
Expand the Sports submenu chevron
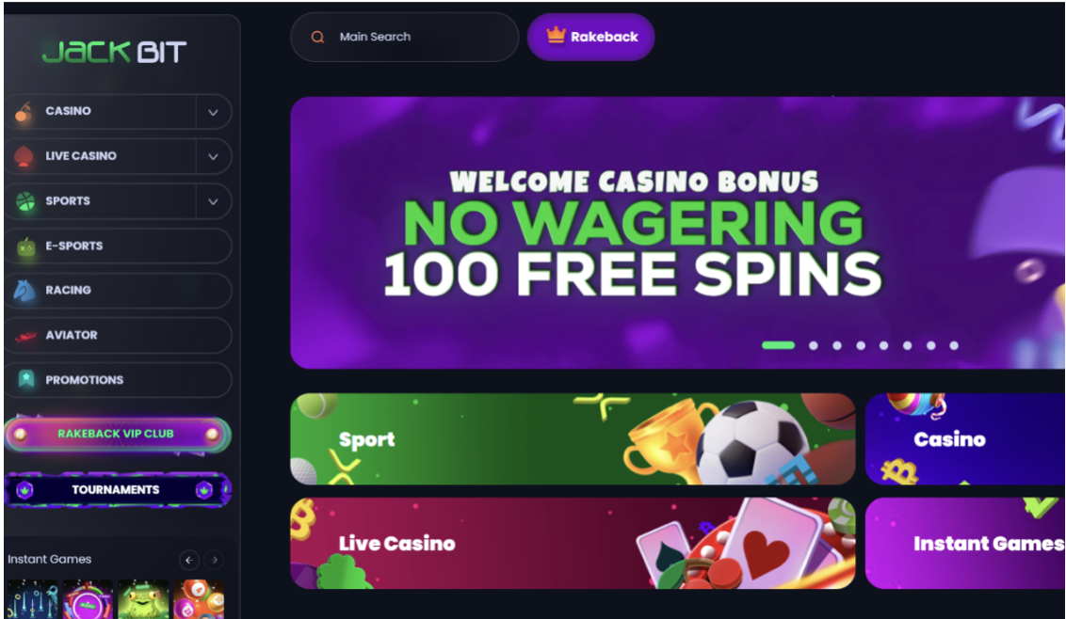click(213, 202)
